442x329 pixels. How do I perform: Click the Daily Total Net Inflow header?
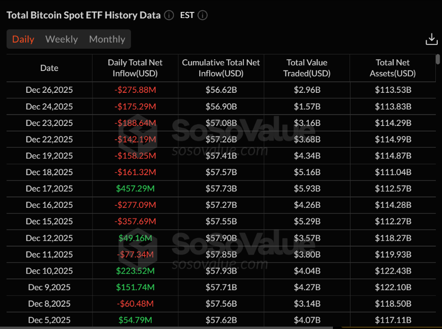point(135,68)
